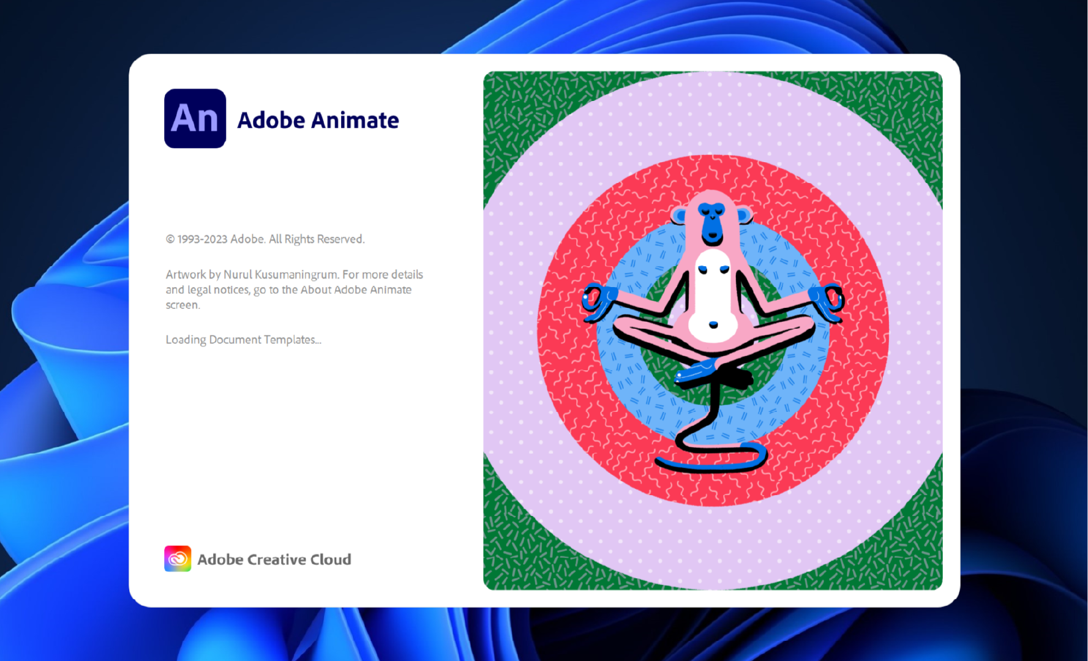This screenshot has height=661, width=1088.
Task: Click the "© 1993-2023 Adobe. All Rights Reserved." text
Action: click(265, 239)
